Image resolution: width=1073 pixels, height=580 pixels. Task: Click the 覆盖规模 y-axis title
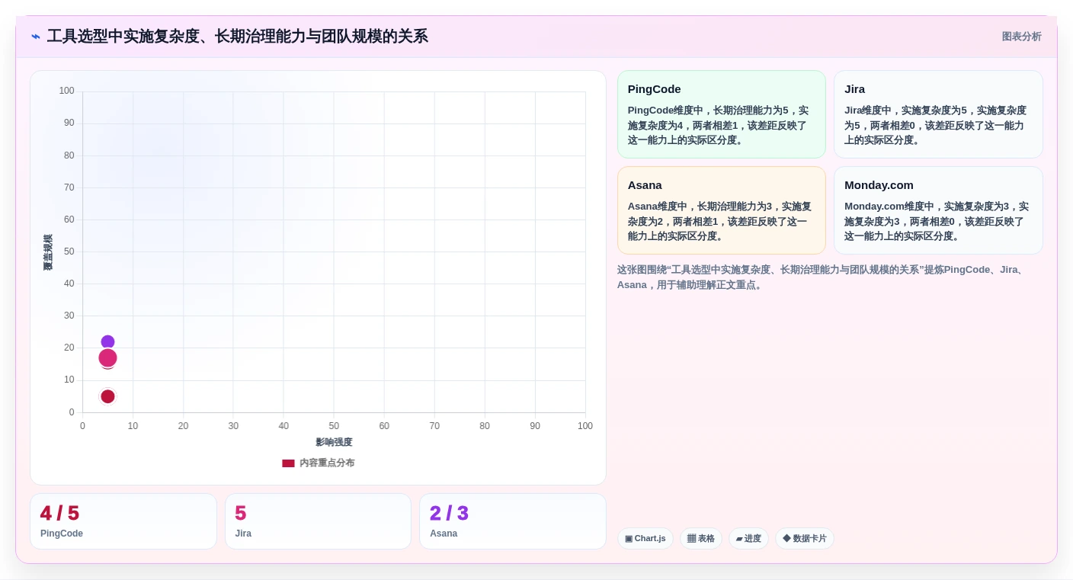pos(48,252)
